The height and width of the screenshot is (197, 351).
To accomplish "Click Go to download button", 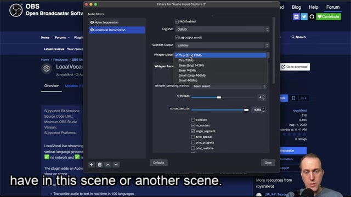I will tap(295, 67).
